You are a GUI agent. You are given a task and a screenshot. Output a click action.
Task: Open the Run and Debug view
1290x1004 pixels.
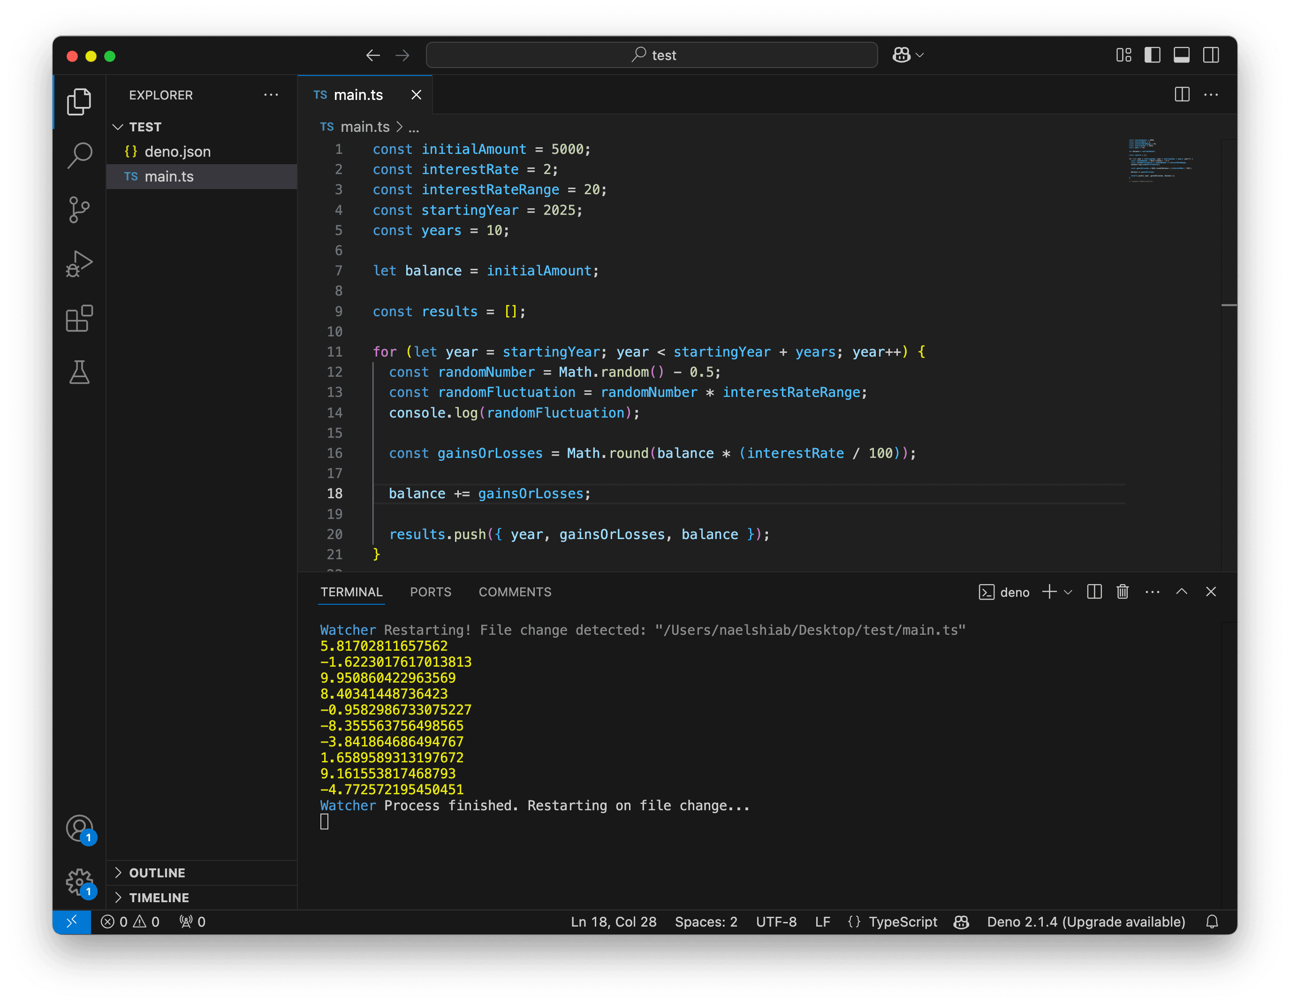click(79, 264)
